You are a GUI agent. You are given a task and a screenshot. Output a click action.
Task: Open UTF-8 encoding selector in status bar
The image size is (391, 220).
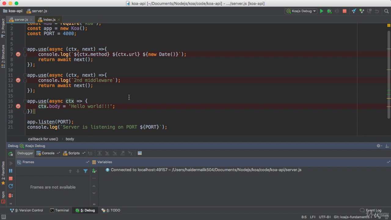pyautogui.click(x=325, y=217)
